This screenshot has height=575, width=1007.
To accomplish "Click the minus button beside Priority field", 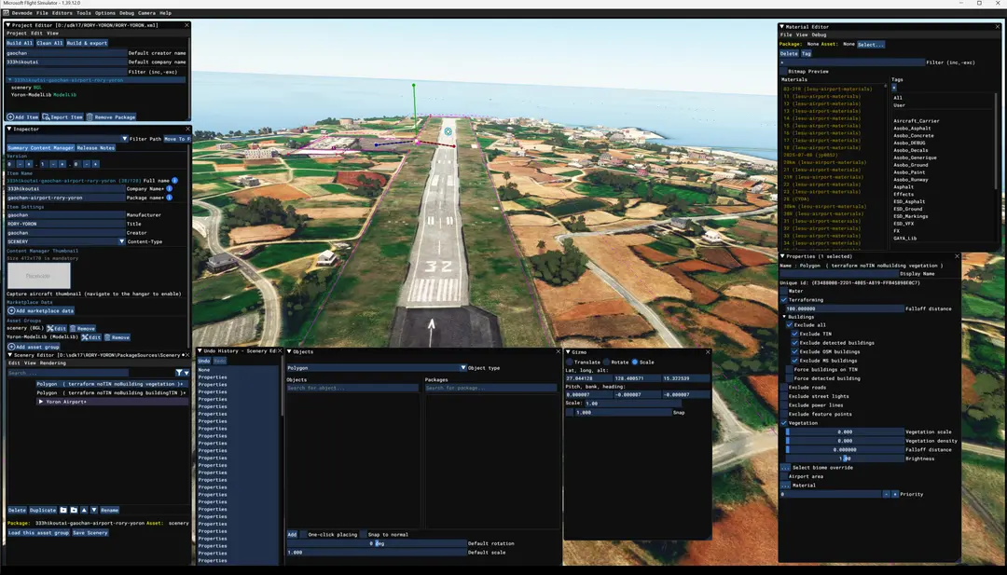I will pyautogui.click(x=887, y=494).
